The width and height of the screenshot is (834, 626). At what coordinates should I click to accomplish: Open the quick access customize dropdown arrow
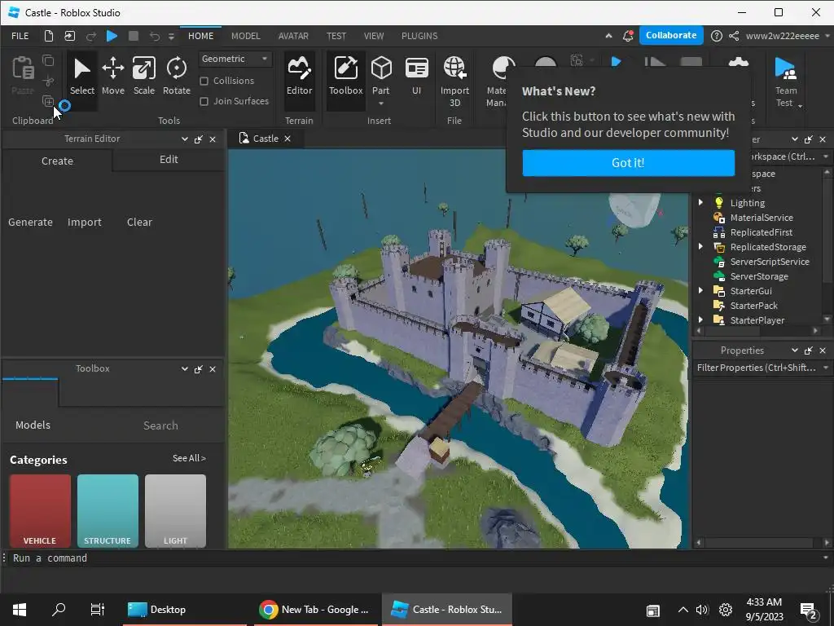click(x=171, y=36)
